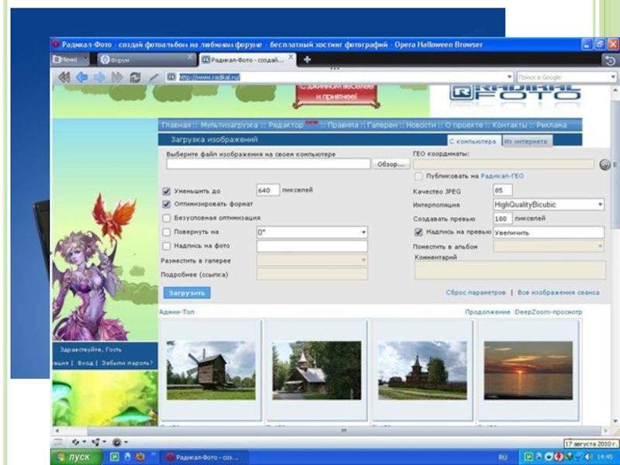Enable the Повернуть на checkbox
The image size is (620, 465).
click(x=166, y=232)
